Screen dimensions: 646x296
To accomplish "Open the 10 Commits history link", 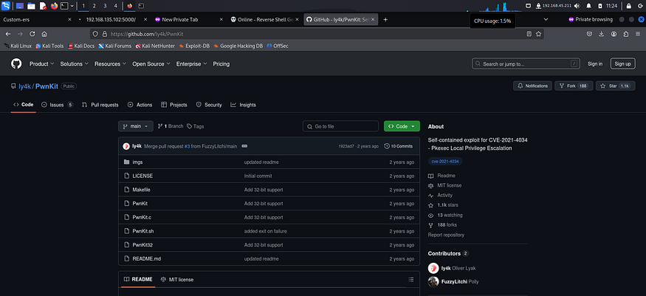I will click(399, 146).
